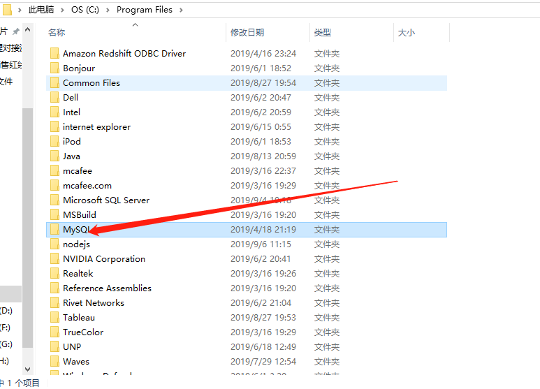The height and width of the screenshot is (389, 540).
Task: Select the Bonjour folder name
Action: [79, 68]
